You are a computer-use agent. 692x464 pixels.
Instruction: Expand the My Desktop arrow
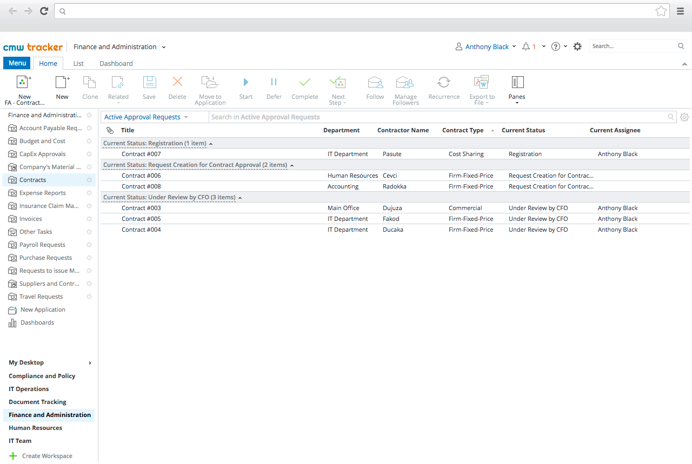pos(90,363)
